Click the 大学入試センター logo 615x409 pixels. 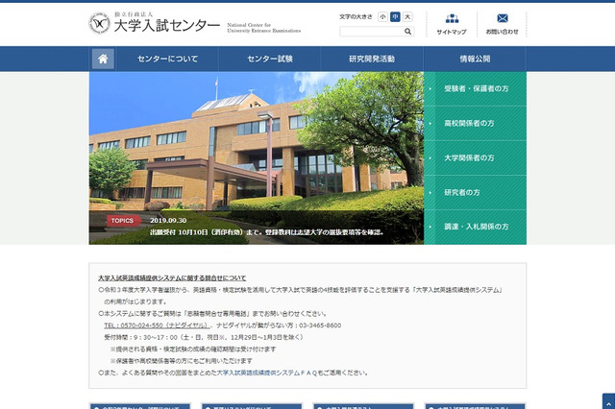(154, 24)
